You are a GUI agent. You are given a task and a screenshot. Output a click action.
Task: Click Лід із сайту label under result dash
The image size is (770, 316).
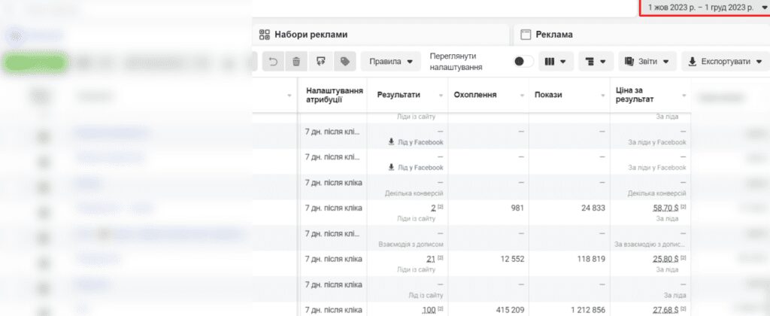(426, 296)
